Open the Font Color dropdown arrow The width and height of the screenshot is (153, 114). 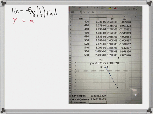[x=118, y=8]
